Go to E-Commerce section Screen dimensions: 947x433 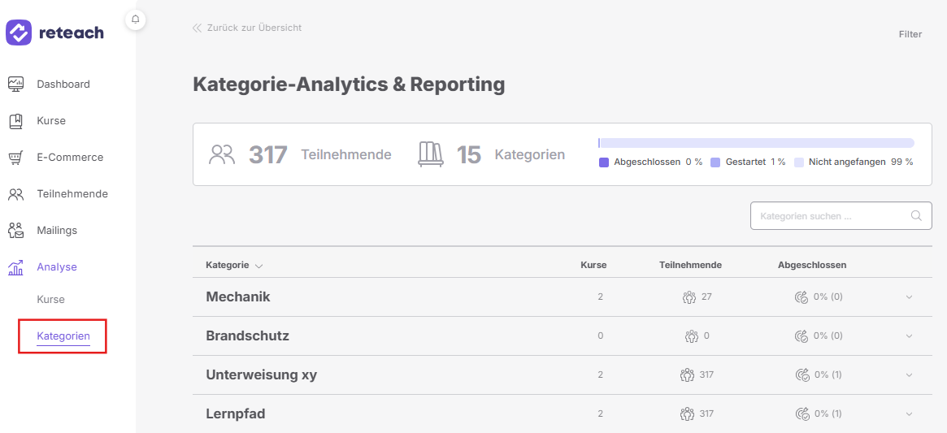click(x=70, y=158)
